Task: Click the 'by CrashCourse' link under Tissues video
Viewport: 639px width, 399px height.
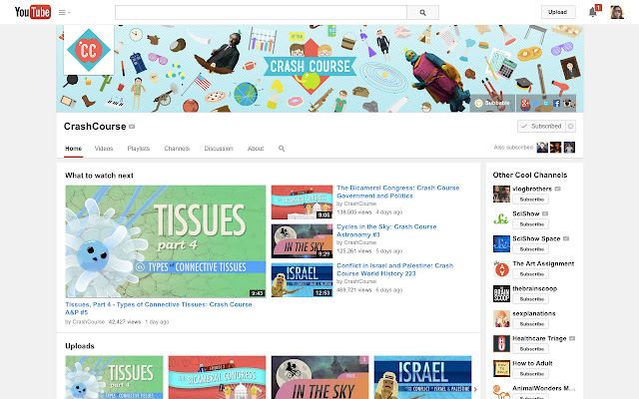Action: [85, 321]
